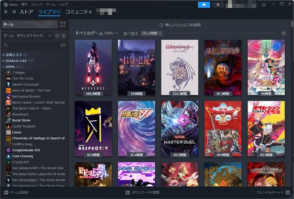The image size is (294, 199).
Task: Click the grid collections view icon
Action: (63, 24)
